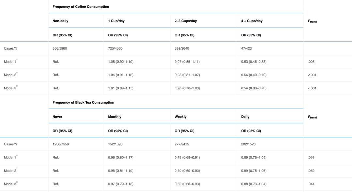Click the Never column header

(x=57, y=117)
